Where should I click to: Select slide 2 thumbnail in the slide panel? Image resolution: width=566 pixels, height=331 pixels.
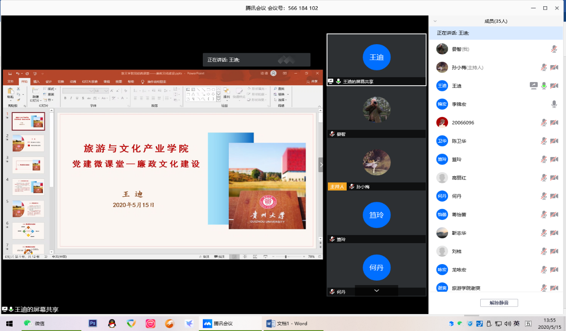(x=28, y=144)
